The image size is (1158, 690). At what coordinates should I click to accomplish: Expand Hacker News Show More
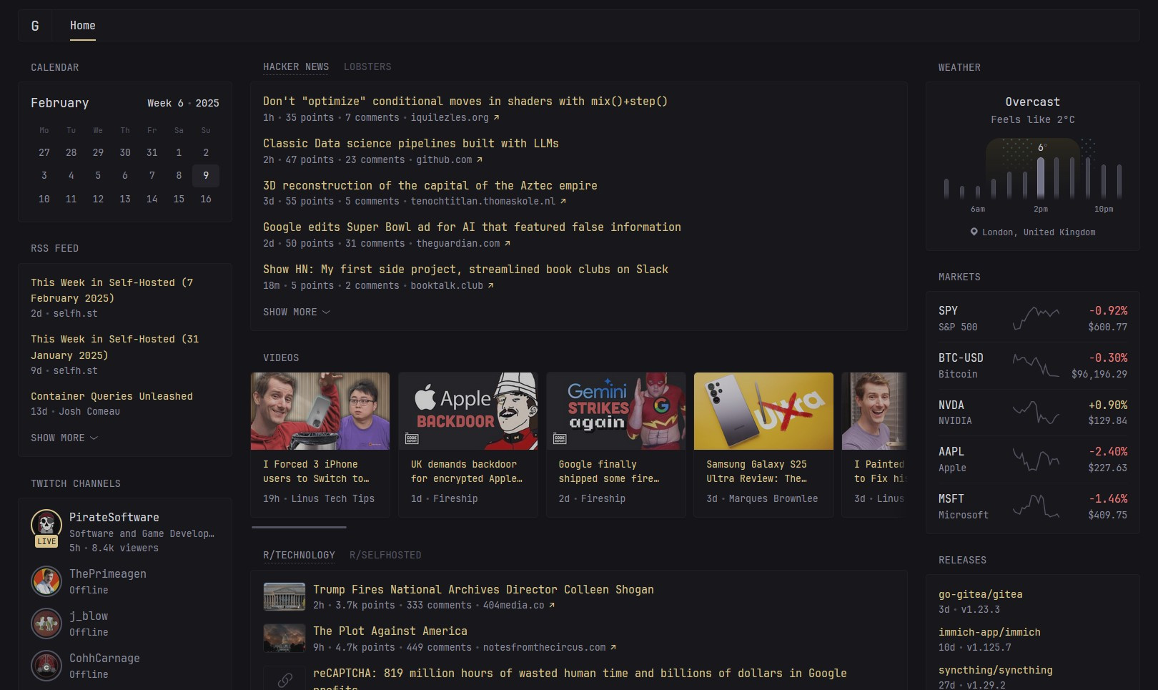click(297, 312)
